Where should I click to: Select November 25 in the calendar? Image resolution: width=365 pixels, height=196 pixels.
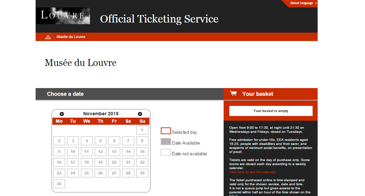click(x=87, y=173)
